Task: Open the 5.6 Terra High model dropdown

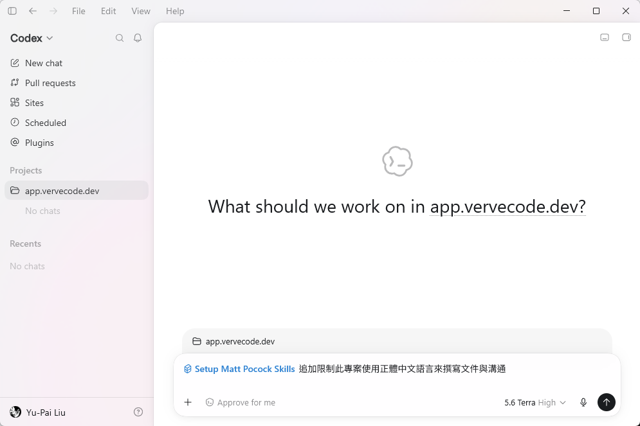Action: pyautogui.click(x=535, y=402)
